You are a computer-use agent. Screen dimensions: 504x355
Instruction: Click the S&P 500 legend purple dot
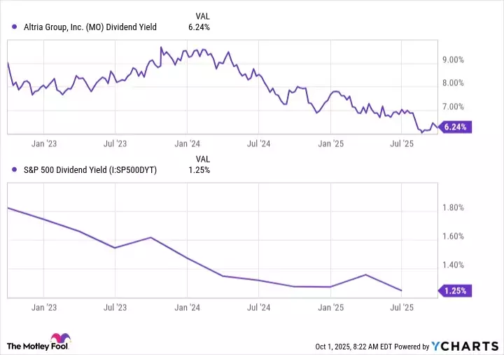pyautogui.click(x=15, y=170)
